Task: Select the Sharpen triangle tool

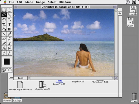Action: click(x=9, y=53)
